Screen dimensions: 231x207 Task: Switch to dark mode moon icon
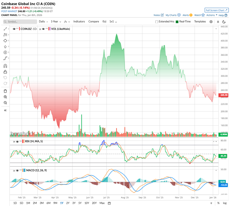224,22
